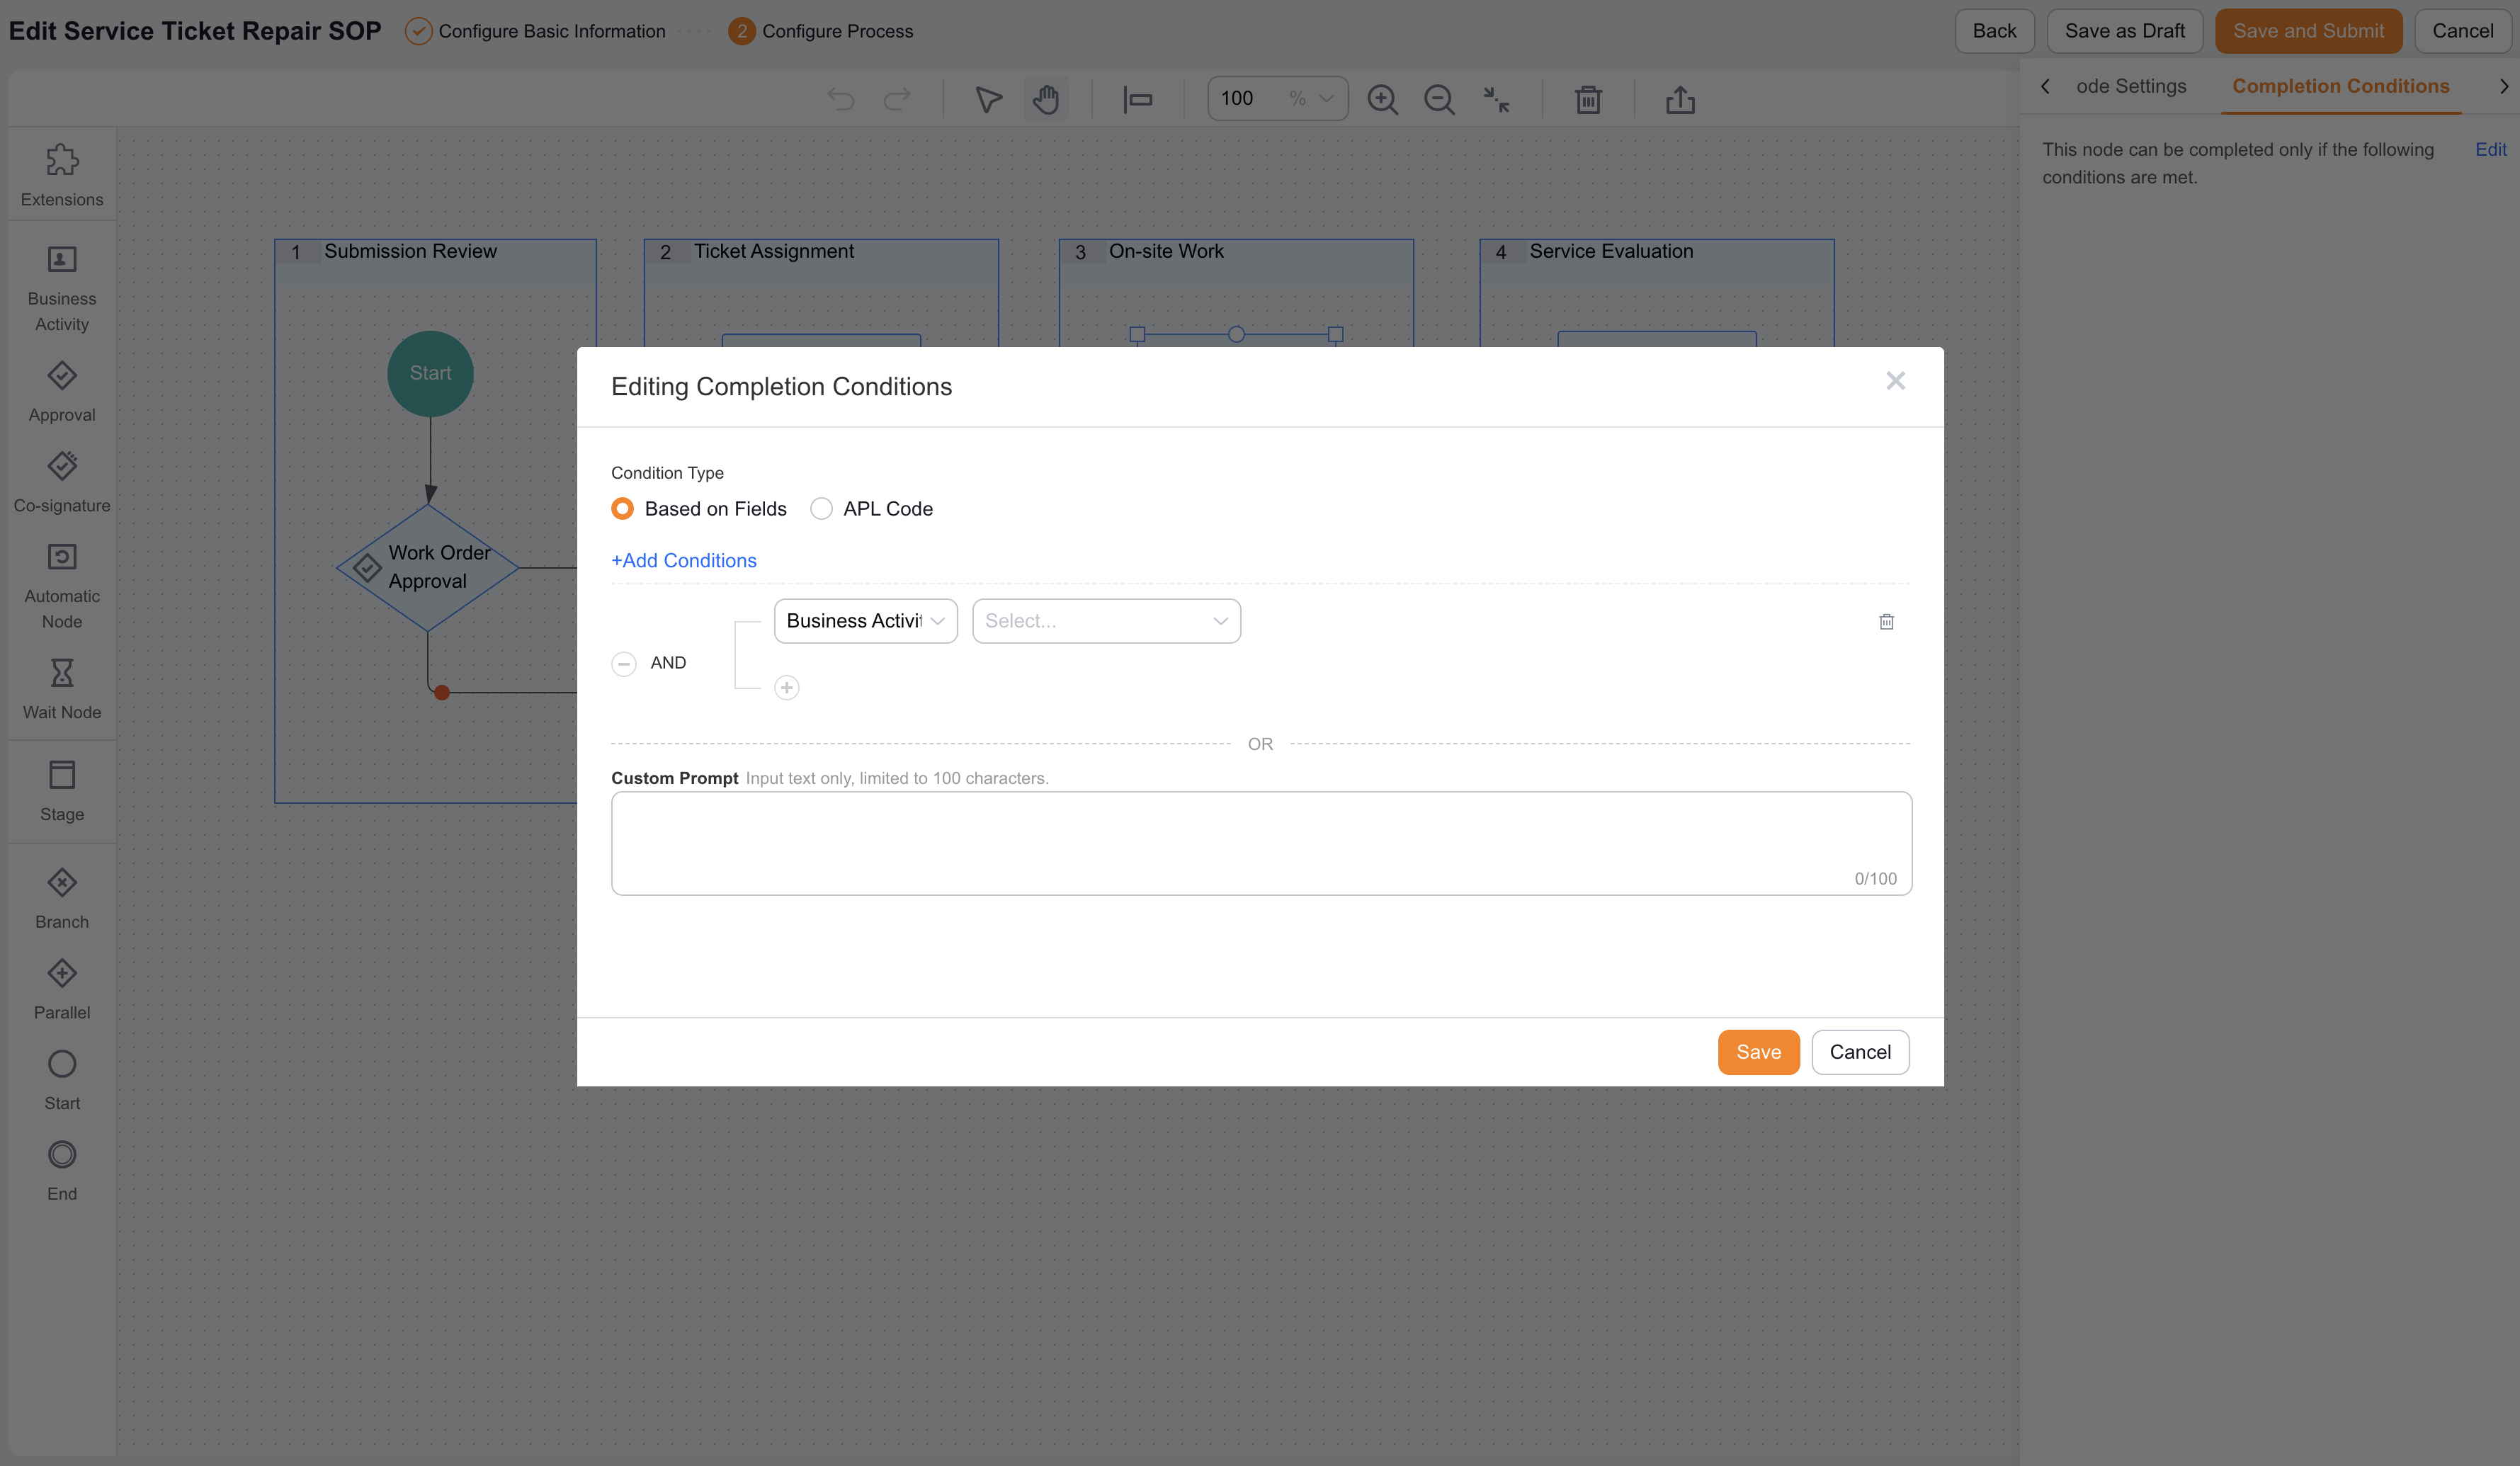This screenshot has width=2520, height=1466.
Task: Pick the Parallel node icon
Action: click(x=62, y=973)
